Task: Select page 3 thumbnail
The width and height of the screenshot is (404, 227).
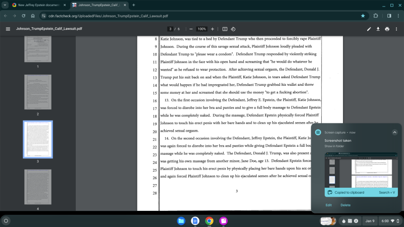Action: coord(38,140)
